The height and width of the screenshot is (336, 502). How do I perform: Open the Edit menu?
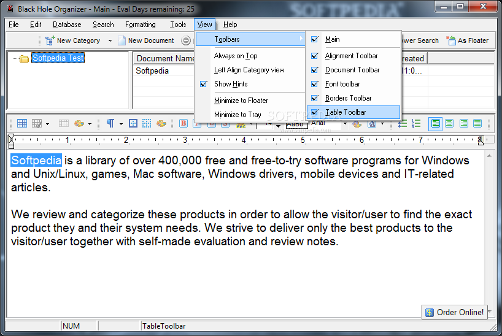35,25
